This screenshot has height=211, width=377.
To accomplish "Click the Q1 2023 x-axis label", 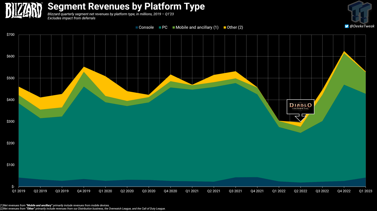I will [365, 191].
